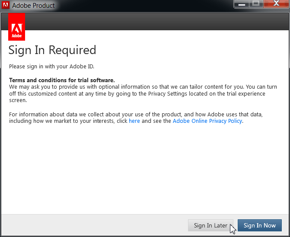The image size is (290, 237).
Task: Close the Adobe Product dialog
Action: click(276, 4)
